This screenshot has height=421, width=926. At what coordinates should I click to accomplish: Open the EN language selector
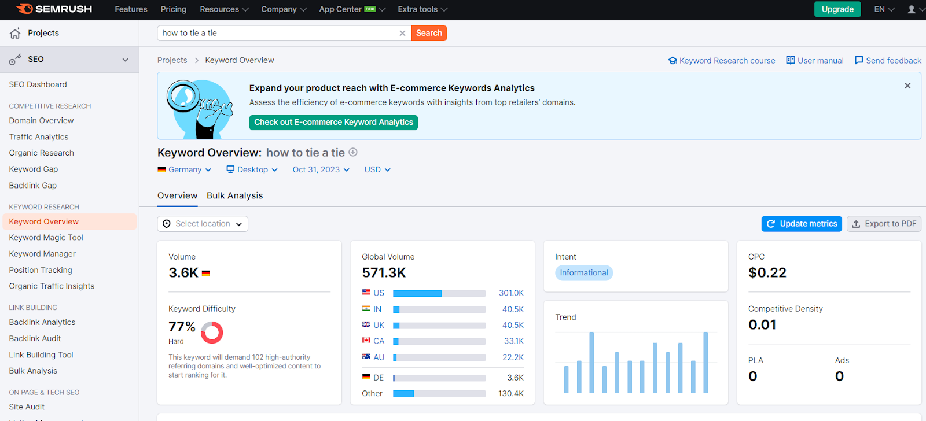884,9
